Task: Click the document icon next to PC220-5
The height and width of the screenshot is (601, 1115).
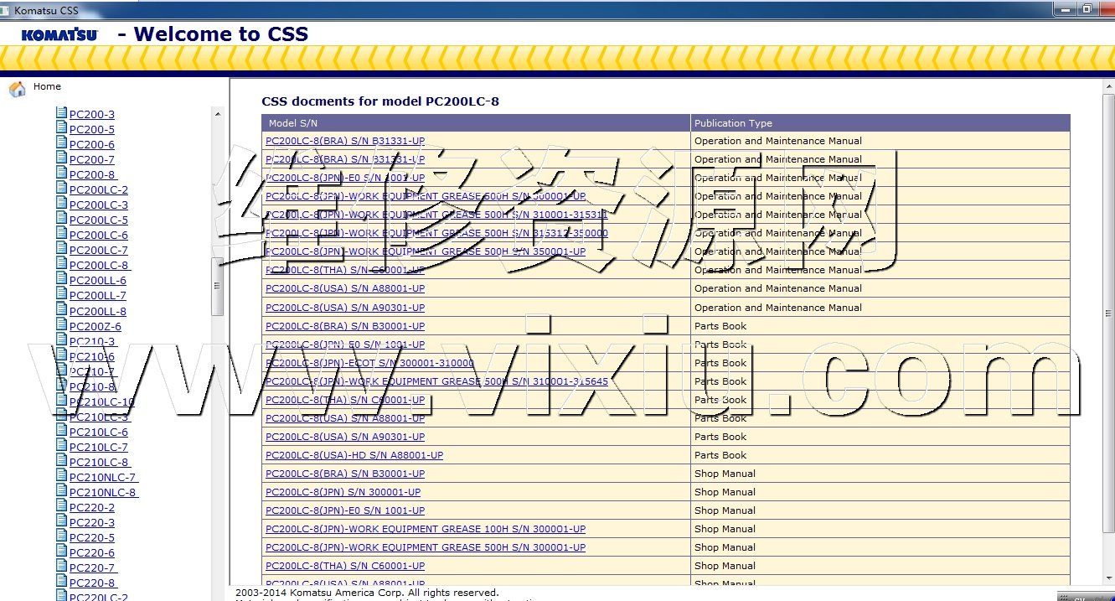Action: tap(60, 536)
